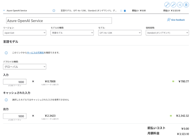Click the info icon beside the service availability text

(6, 53)
